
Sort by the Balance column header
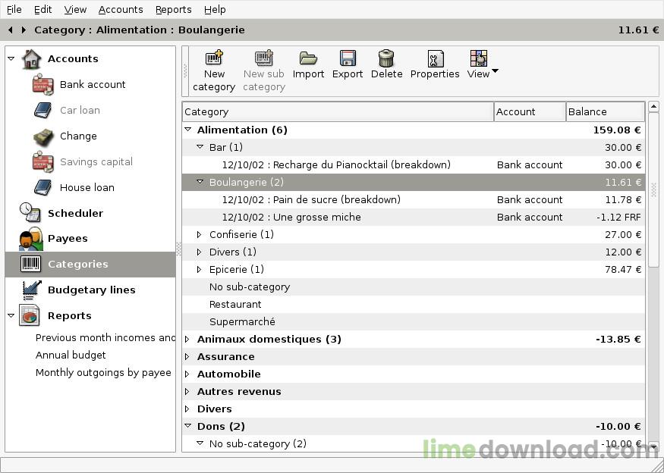(605, 111)
